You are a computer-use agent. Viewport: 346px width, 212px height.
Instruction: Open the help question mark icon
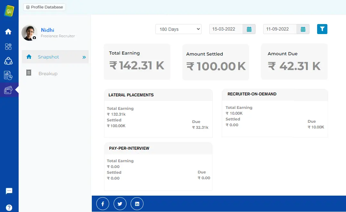(9, 208)
